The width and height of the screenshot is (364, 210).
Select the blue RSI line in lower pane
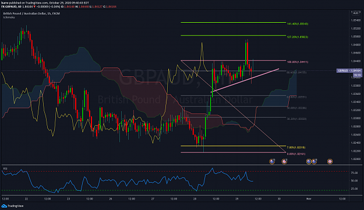[127, 181]
